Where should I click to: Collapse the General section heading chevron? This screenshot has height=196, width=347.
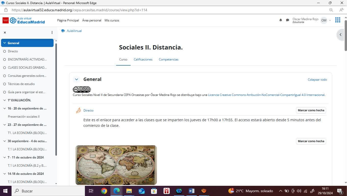click(x=76, y=79)
